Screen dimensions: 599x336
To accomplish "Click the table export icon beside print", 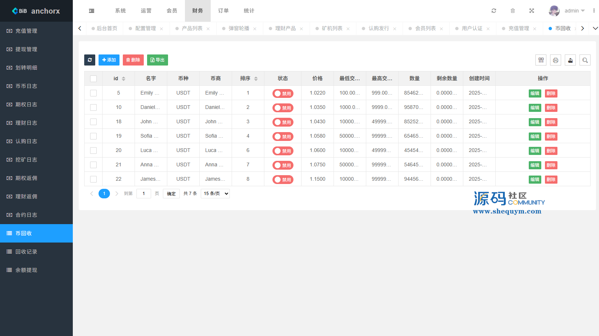I will 570,60.
